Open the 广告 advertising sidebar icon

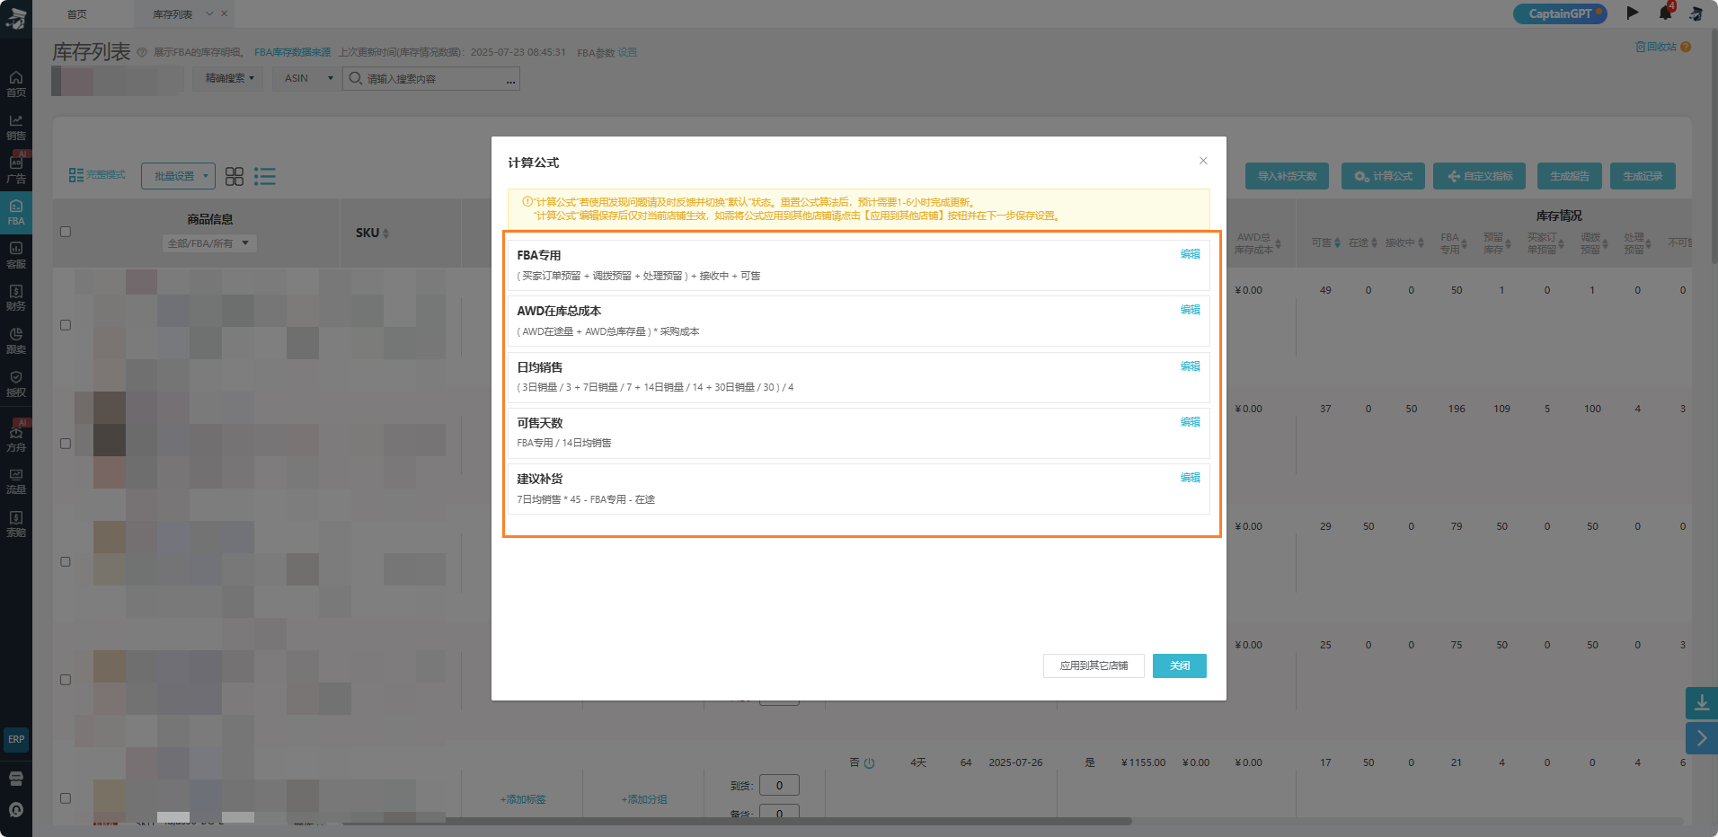(16, 169)
